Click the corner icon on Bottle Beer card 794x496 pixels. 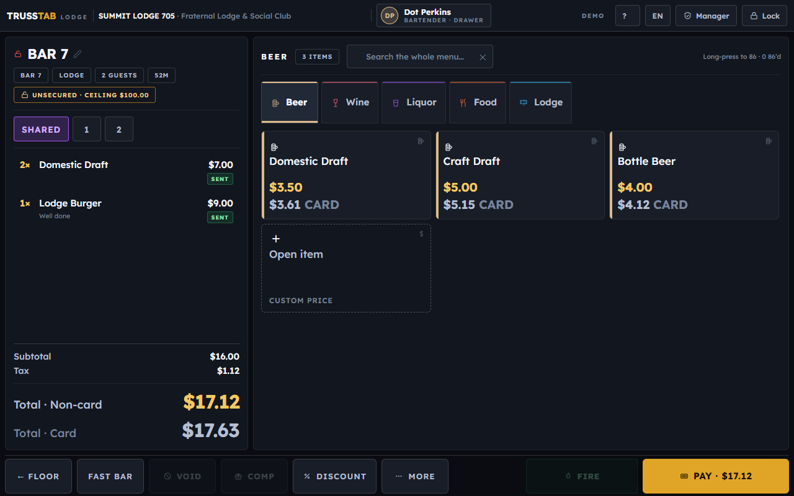769,141
